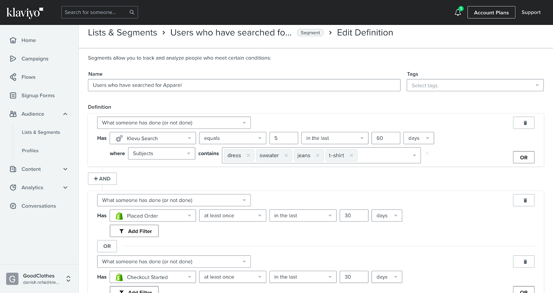Go to Campaigns in sidebar

[35, 59]
